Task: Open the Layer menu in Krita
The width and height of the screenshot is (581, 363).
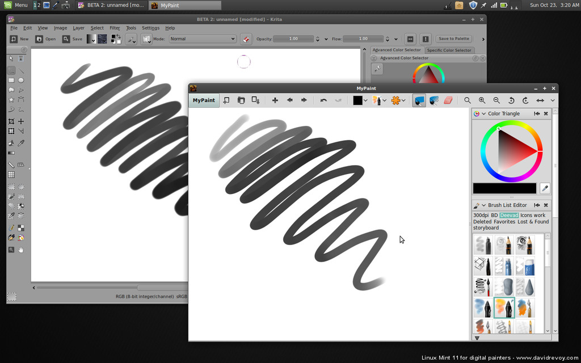Action: 78,28
